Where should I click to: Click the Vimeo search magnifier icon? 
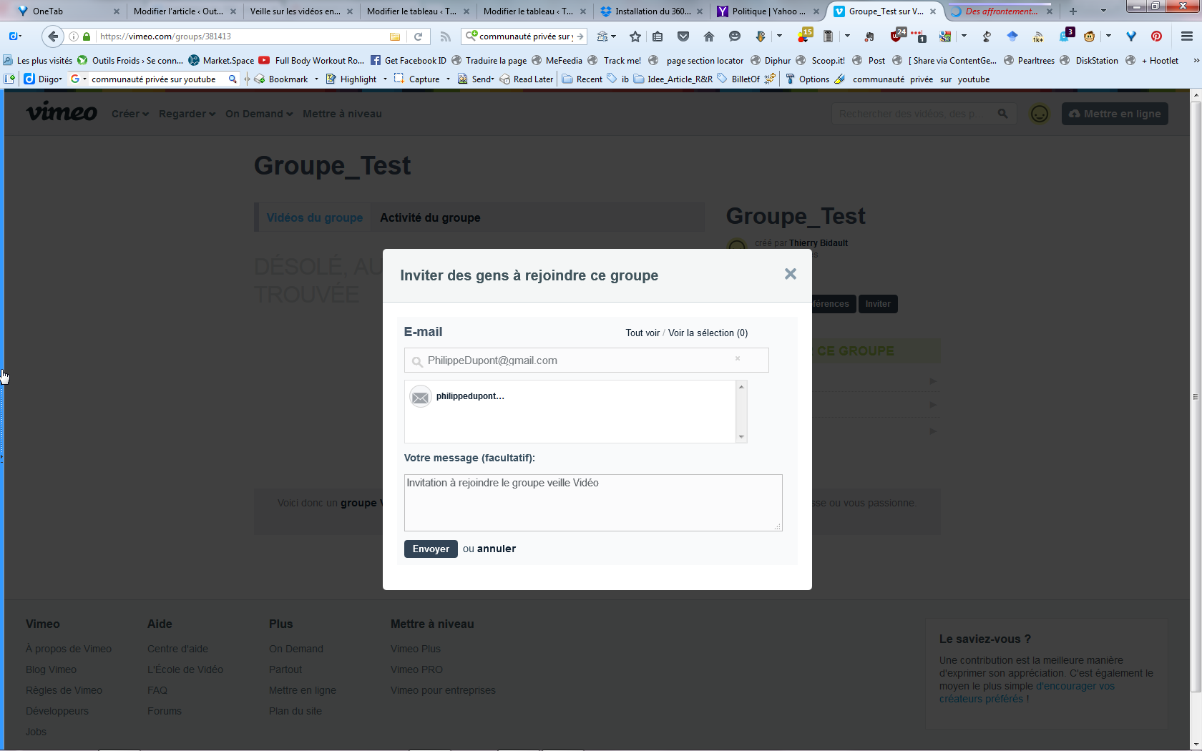coord(1002,114)
